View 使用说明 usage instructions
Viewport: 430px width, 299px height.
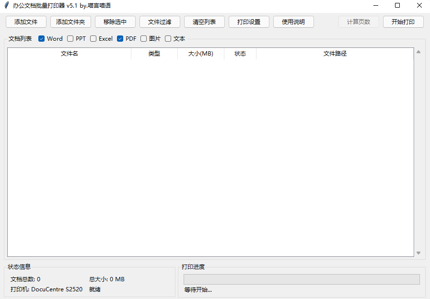click(293, 22)
